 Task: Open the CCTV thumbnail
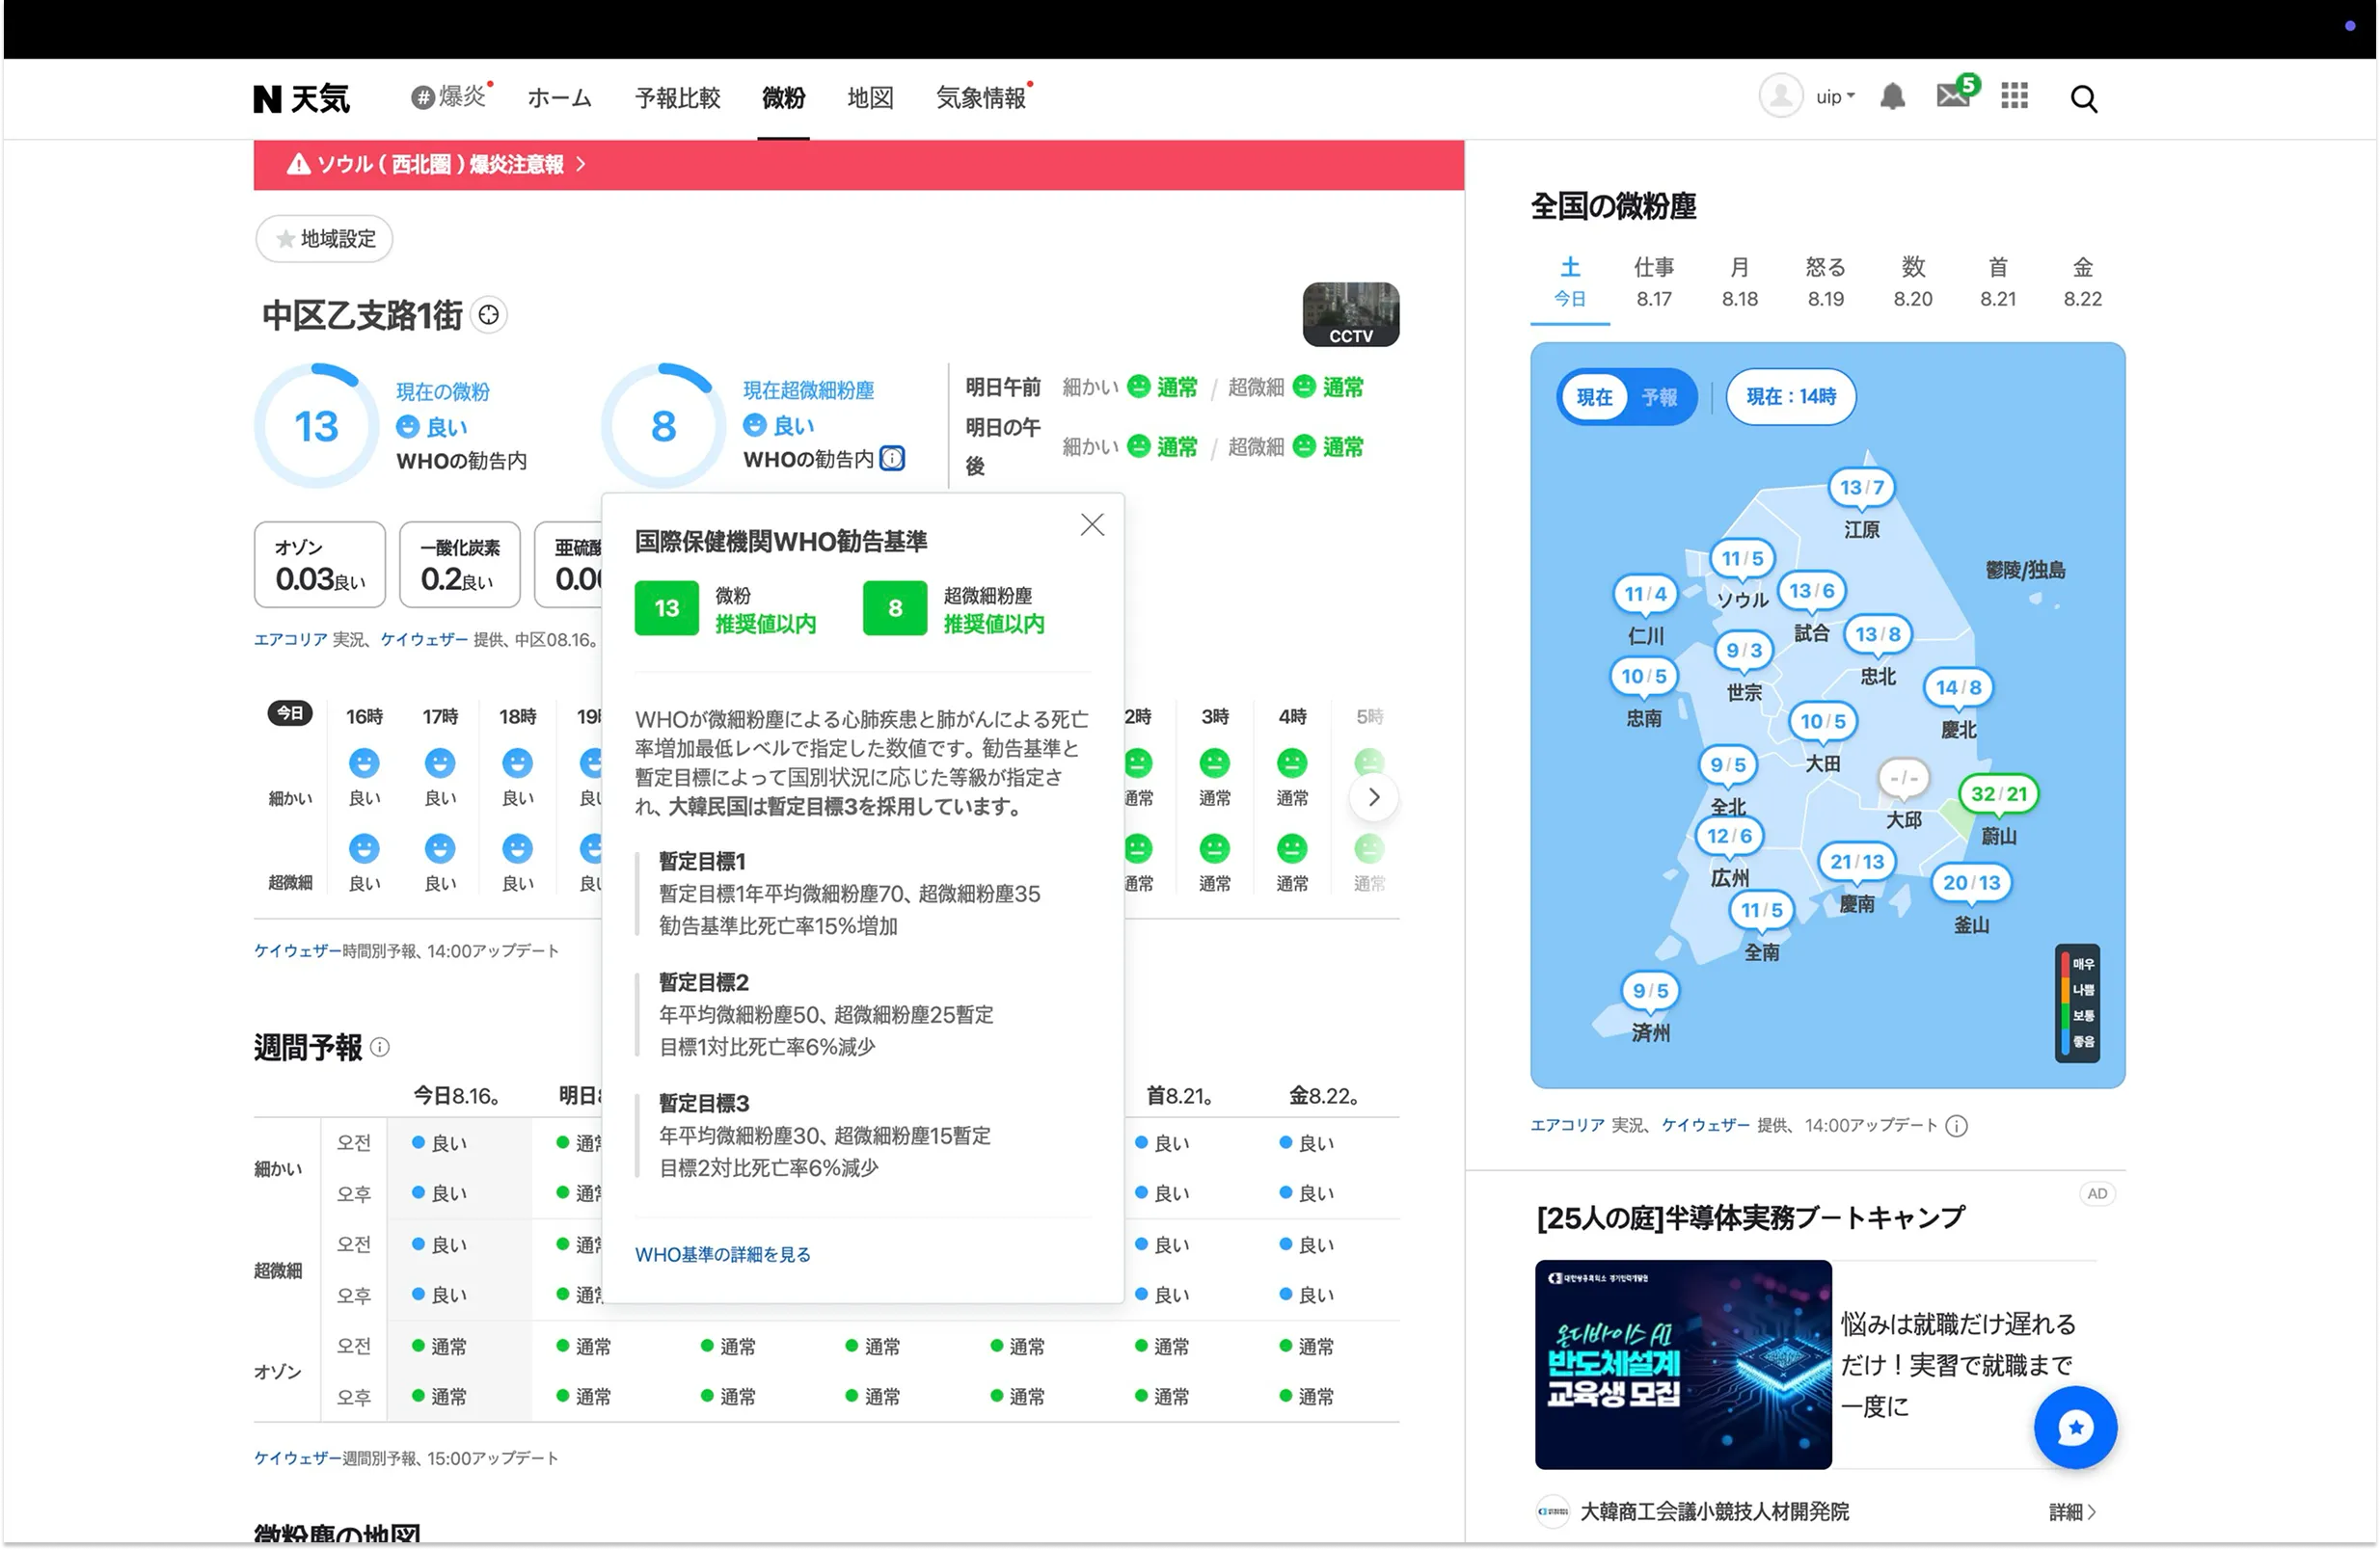point(1351,314)
